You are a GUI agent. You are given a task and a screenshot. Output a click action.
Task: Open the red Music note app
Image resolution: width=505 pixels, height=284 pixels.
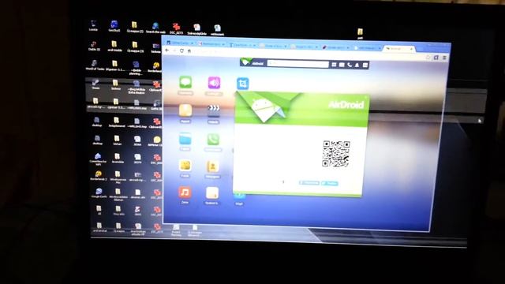coord(185,192)
